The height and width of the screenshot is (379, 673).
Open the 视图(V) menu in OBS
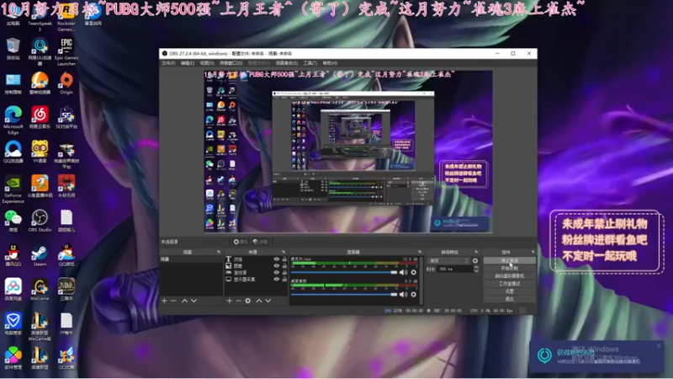[207, 63]
